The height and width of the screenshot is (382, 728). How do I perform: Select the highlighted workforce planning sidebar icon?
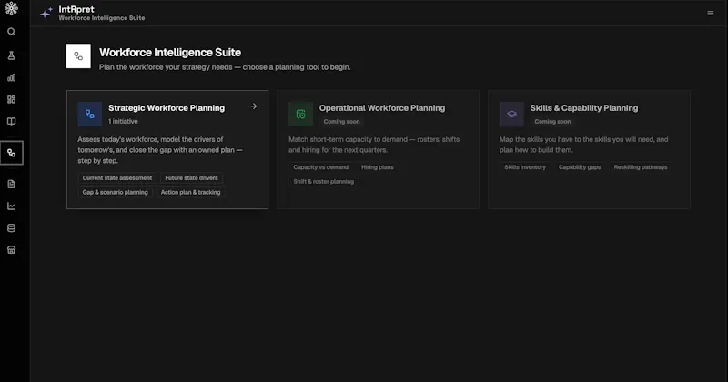click(11, 153)
